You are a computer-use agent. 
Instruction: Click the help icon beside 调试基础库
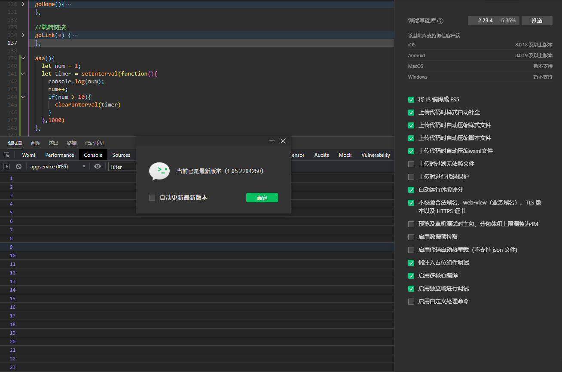(440, 21)
